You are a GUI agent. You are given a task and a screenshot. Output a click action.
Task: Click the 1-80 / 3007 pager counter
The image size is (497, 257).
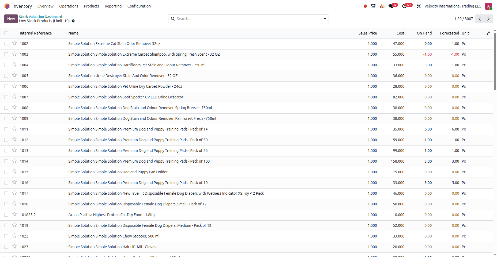464,19
